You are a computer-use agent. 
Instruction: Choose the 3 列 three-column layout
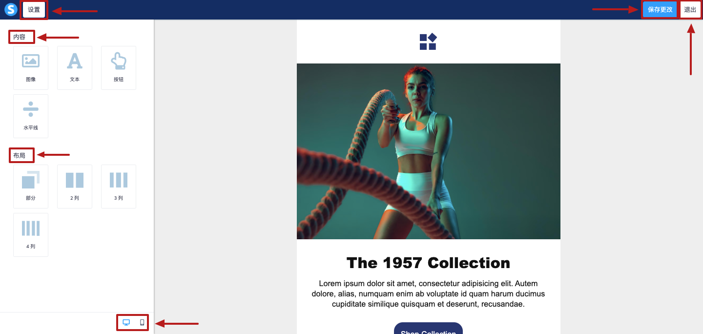pos(119,187)
